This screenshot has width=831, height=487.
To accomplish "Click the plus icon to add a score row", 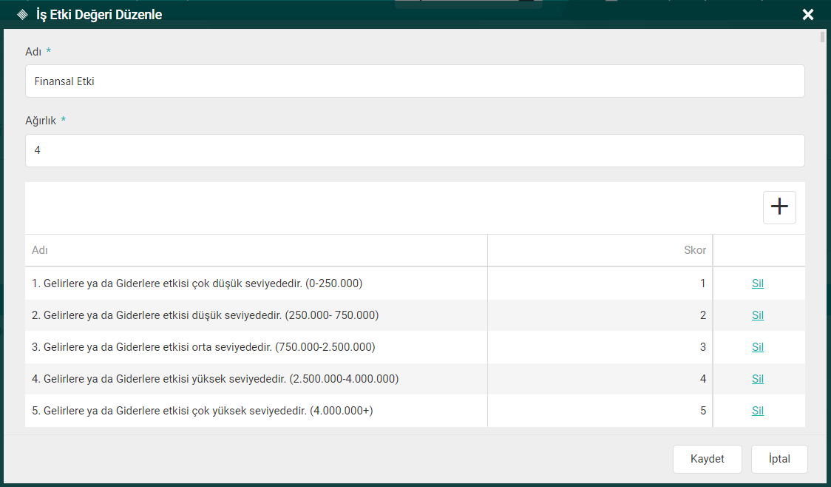I will coord(779,207).
